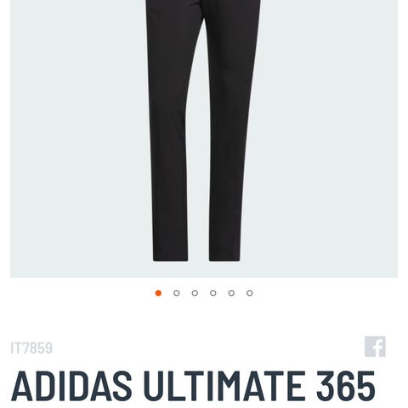Click the gap between the pant legs

pos(198,170)
